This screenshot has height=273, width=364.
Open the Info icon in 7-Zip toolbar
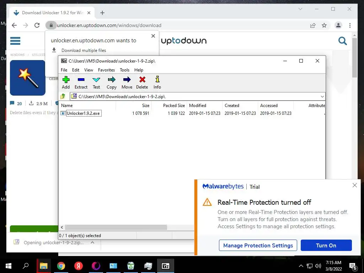coord(157,82)
